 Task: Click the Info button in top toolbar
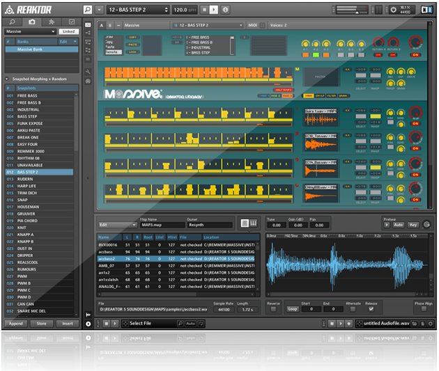coord(225,10)
